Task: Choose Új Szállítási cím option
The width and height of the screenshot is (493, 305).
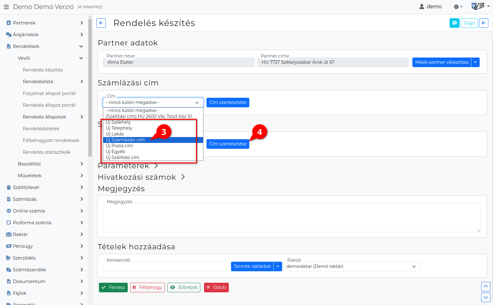Action: pos(153,157)
